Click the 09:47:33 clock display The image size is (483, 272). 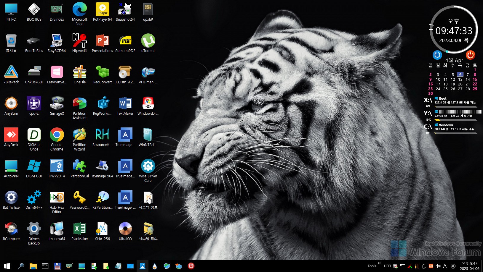[454, 31]
